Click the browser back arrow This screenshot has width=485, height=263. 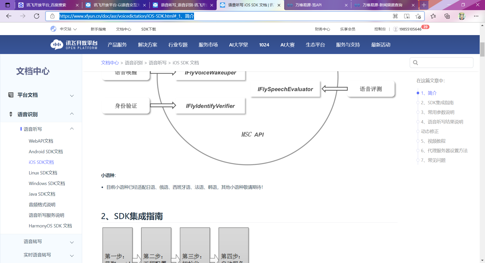9,16
